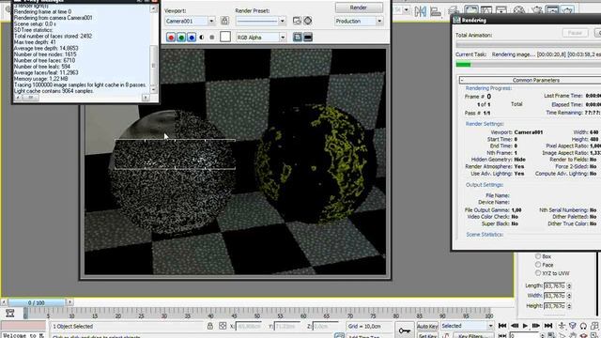Select the Mirror tool in main toolbar
Image resolution: width=601 pixels, height=338 pixels.
(x=420, y=11)
